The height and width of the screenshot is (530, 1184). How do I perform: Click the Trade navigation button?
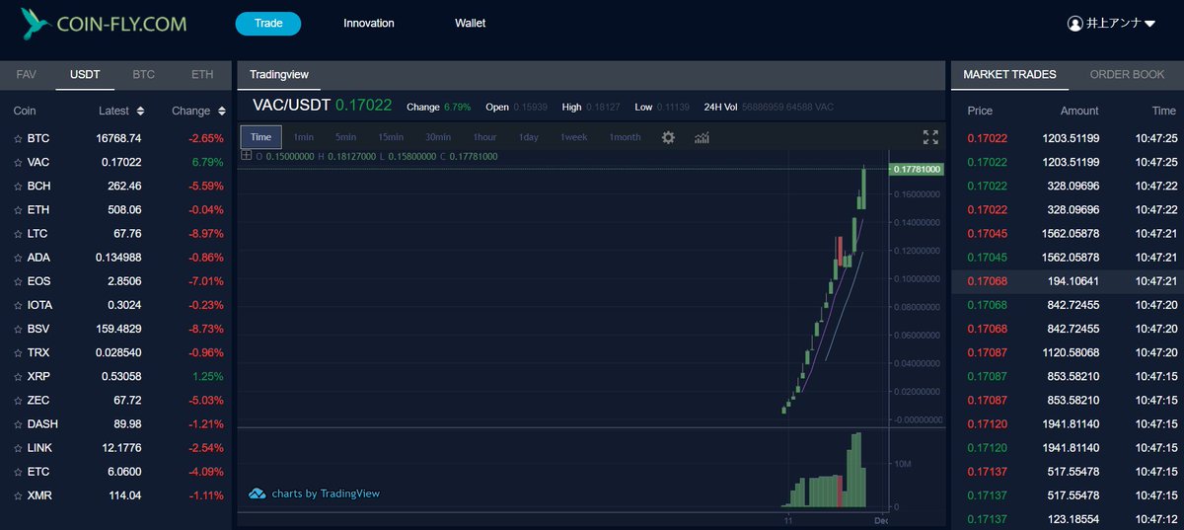tap(268, 24)
